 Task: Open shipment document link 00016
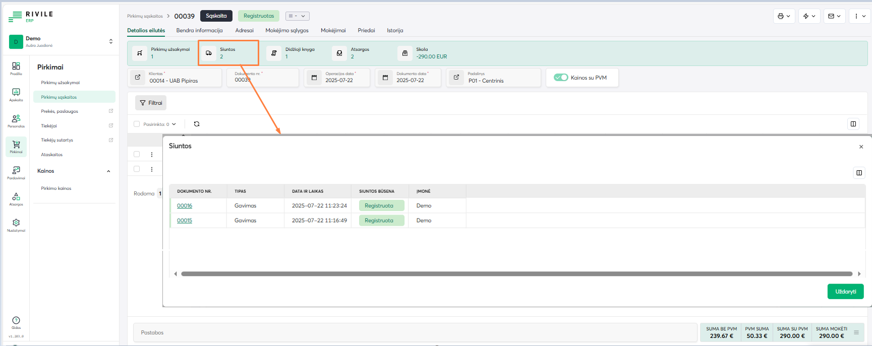[185, 205]
